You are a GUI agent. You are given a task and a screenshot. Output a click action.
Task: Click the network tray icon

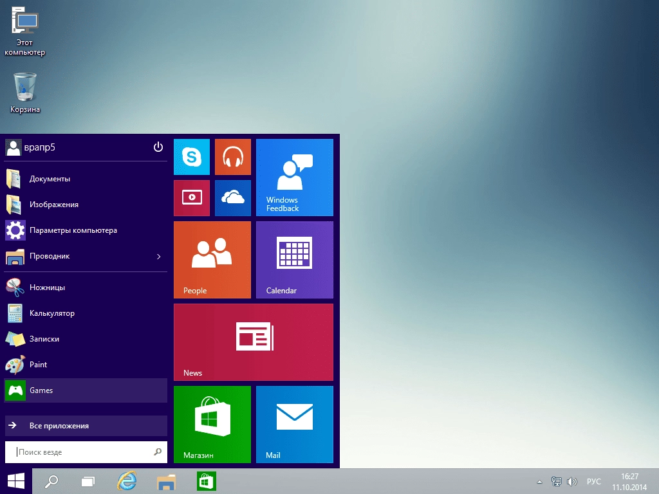[556, 481]
